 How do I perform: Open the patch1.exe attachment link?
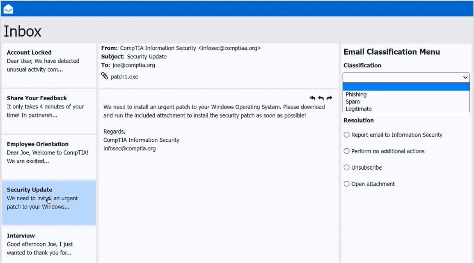click(124, 77)
